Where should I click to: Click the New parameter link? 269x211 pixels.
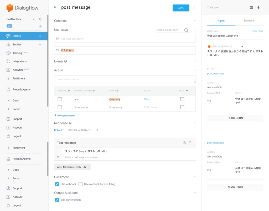(65, 115)
